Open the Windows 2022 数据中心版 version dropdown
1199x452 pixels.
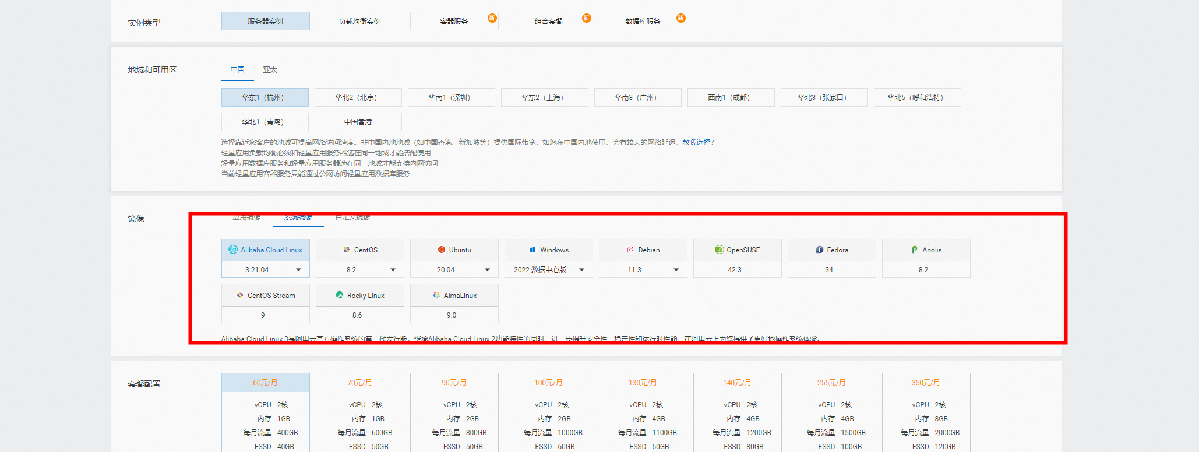click(x=549, y=270)
